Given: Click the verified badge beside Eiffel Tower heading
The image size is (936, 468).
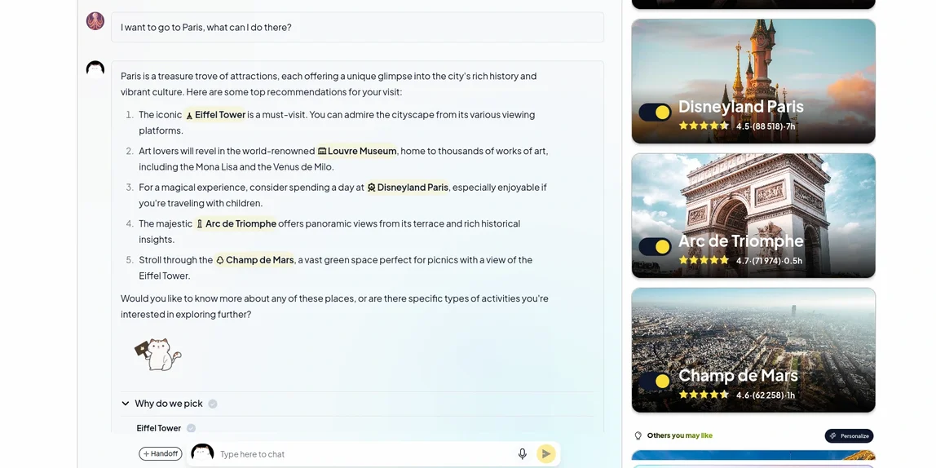Looking at the screenshot, I should tap(191, 428).
